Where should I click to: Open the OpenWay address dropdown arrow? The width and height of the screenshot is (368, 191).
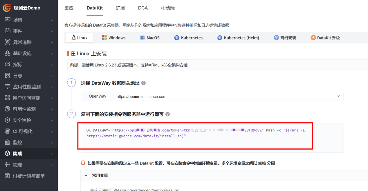338,96
